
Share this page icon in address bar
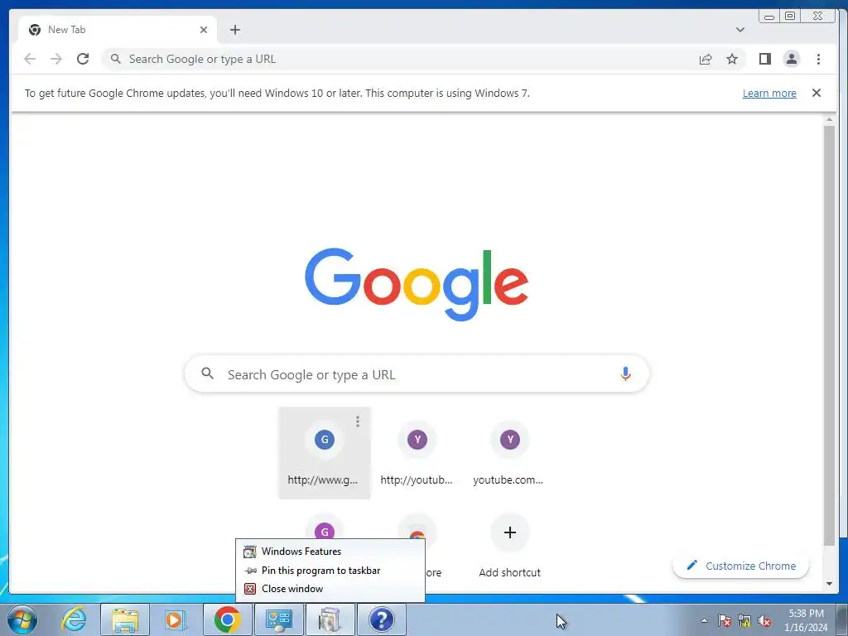tap(706, 60)
